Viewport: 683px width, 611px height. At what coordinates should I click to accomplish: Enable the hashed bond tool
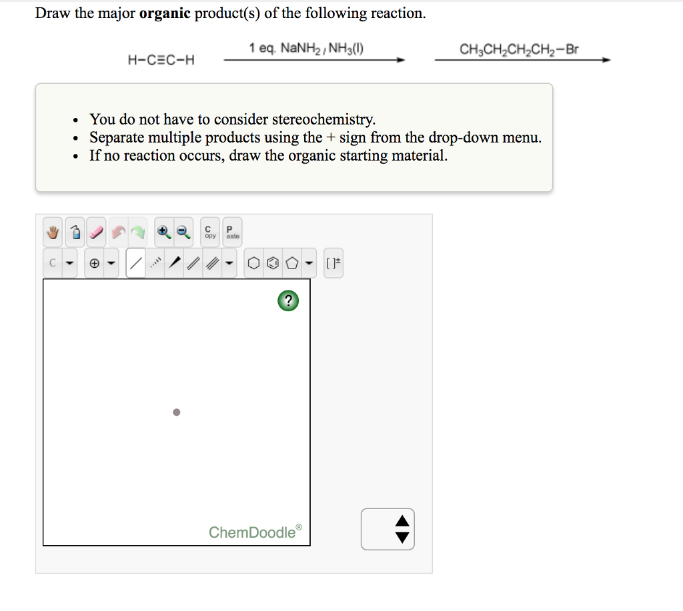tap(157, 263)
